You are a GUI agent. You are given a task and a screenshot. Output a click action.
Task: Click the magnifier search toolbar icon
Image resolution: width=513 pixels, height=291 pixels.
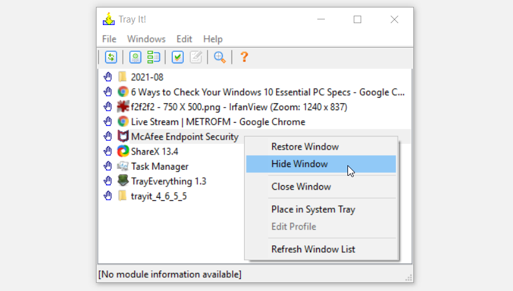(x=220, y=57)
